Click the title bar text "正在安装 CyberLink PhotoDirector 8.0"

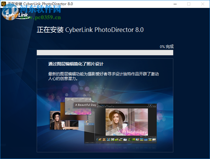pyautogui.click(x=40, y=4)
